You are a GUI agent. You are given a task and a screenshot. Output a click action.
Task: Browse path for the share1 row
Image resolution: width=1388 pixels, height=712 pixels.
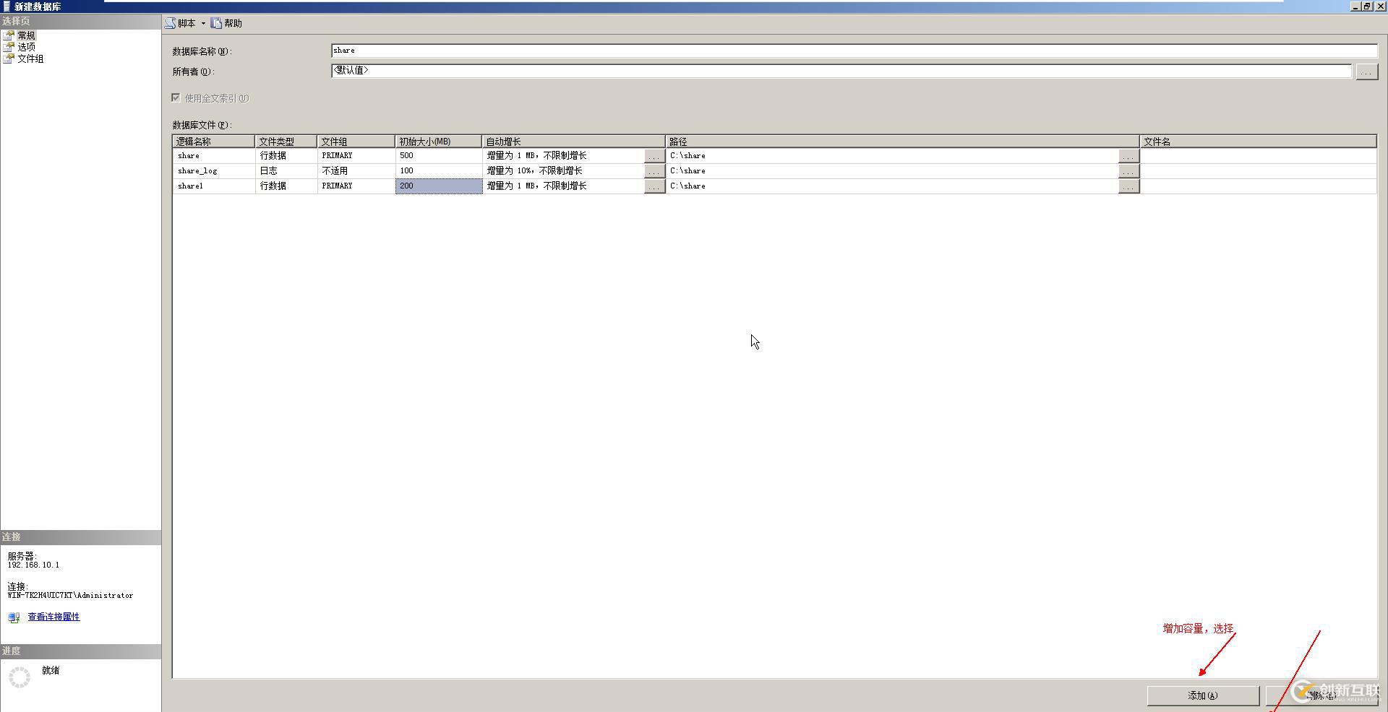[x=1128, y=186]
